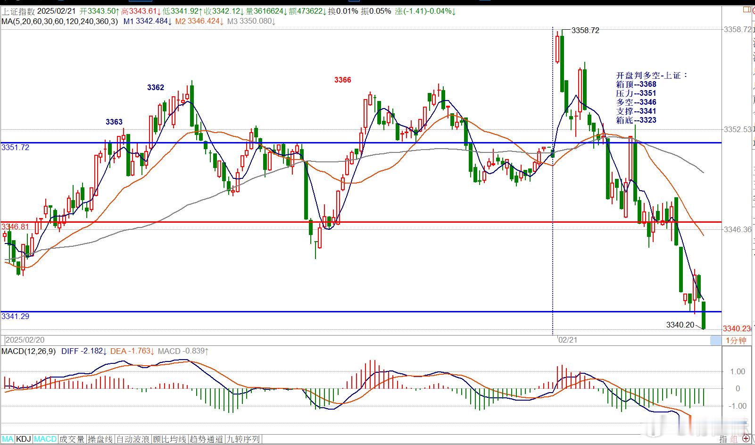Click the 02/21 date marker
This screenshot has height=445, width=755.
click(568, 340)
